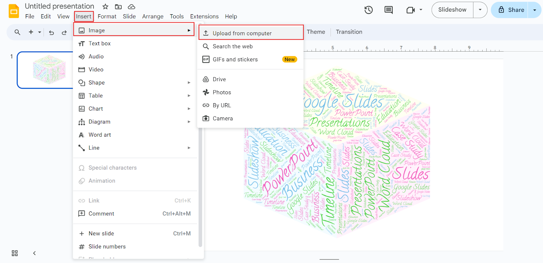Click the Word art letter icon

(x=81, y=135)
